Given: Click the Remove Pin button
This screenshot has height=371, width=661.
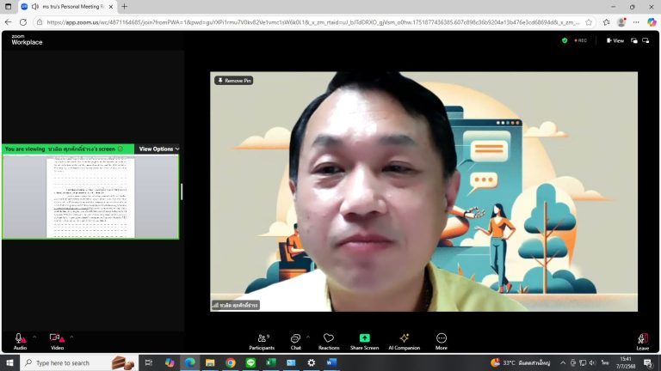Looking at the screenshot, I should 234,81.
